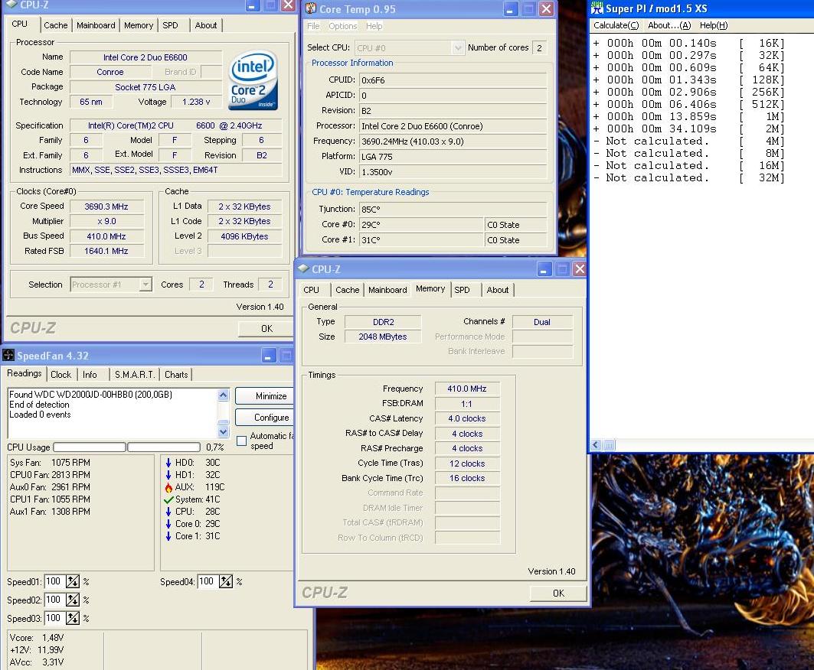814x670 pixels.
Task: Click the second CPU Usage progress bar
Action: coord(164,447)
